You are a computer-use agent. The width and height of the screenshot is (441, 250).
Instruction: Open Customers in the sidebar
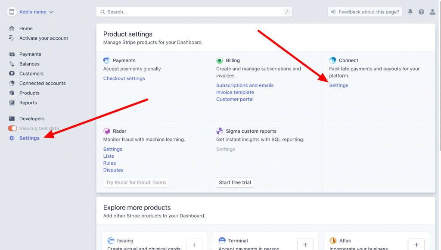pyautogui.click(x=31, y=73)
